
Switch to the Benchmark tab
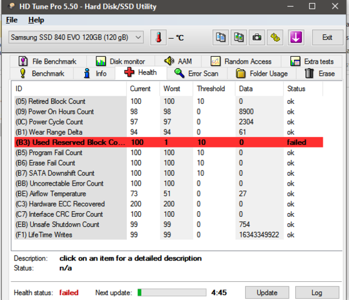pos(42,73)
